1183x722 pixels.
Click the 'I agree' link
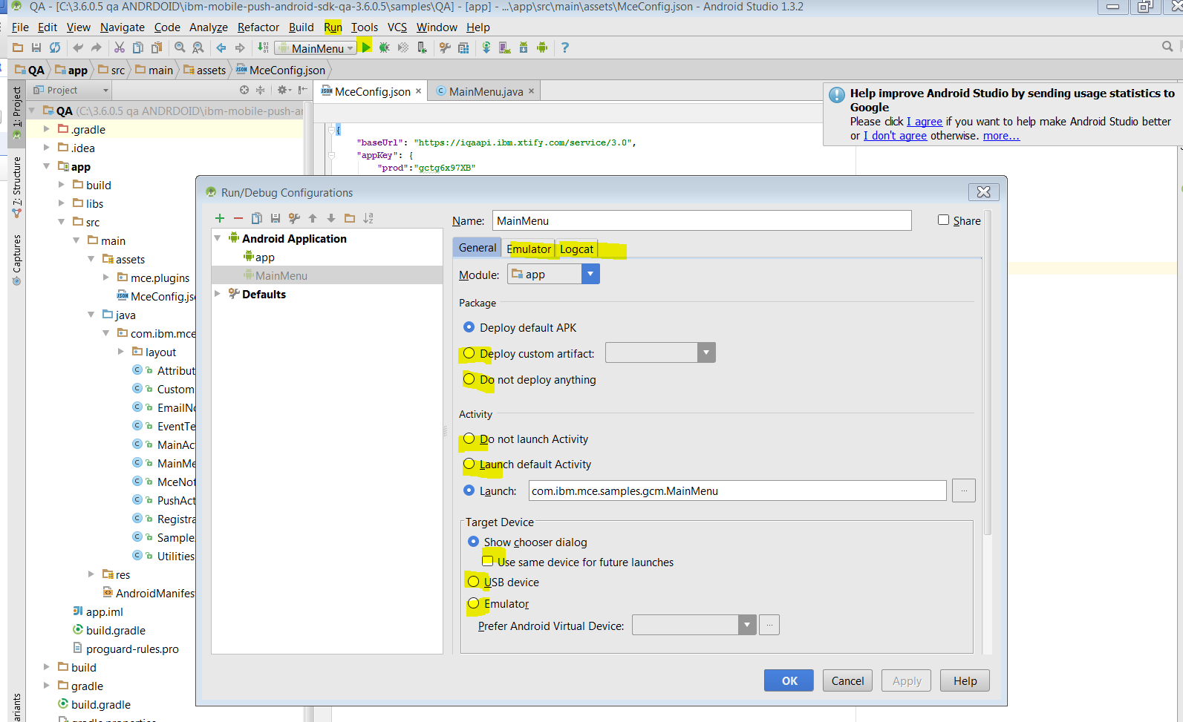925,122
